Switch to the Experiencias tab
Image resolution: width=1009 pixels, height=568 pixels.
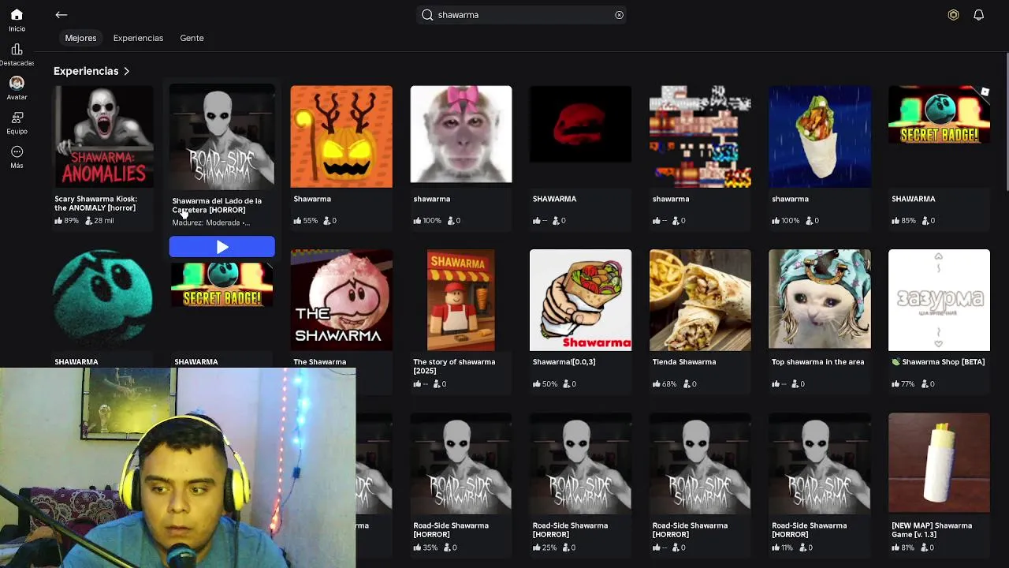pyautogui.click(x=138, y=38)
